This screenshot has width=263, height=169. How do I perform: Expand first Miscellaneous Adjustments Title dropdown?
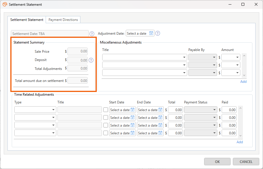click(x=184, y=57)
